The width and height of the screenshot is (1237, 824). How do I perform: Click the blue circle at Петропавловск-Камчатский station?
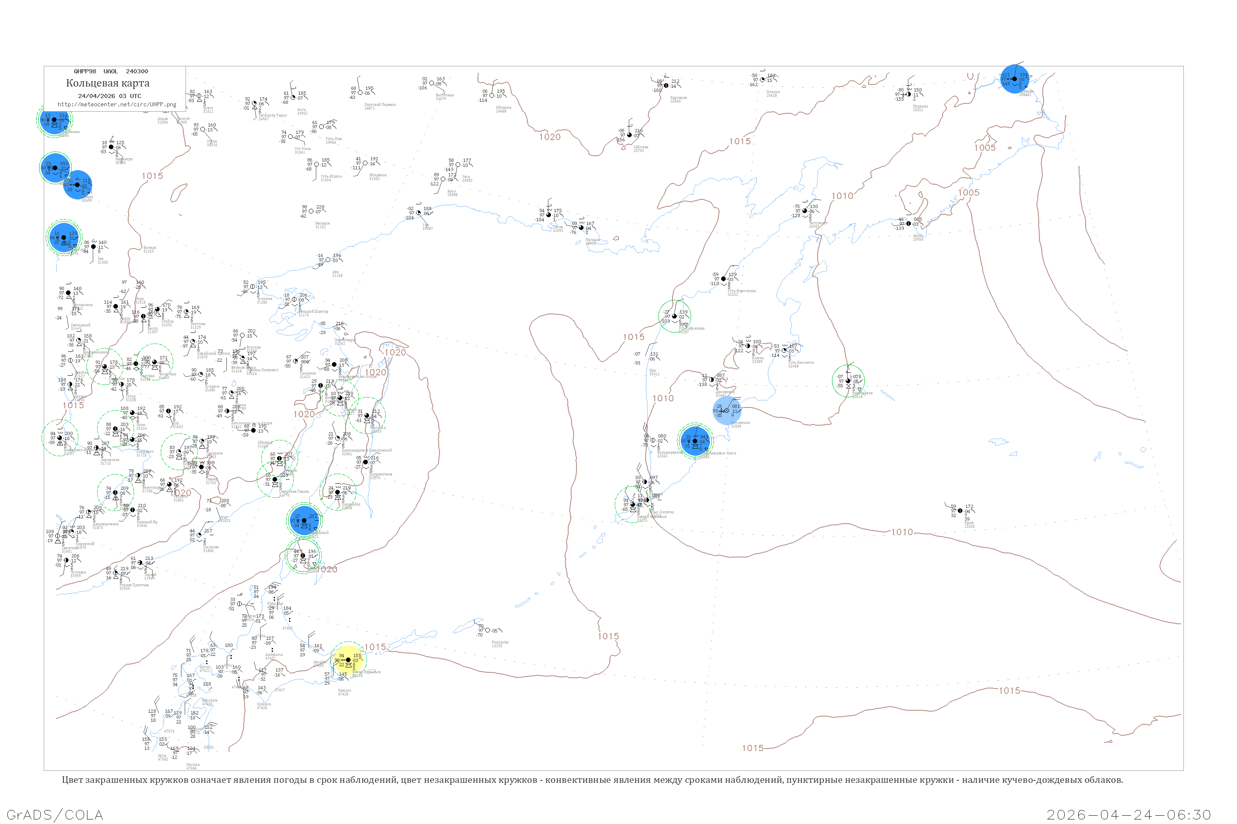[x=695, y=441]
